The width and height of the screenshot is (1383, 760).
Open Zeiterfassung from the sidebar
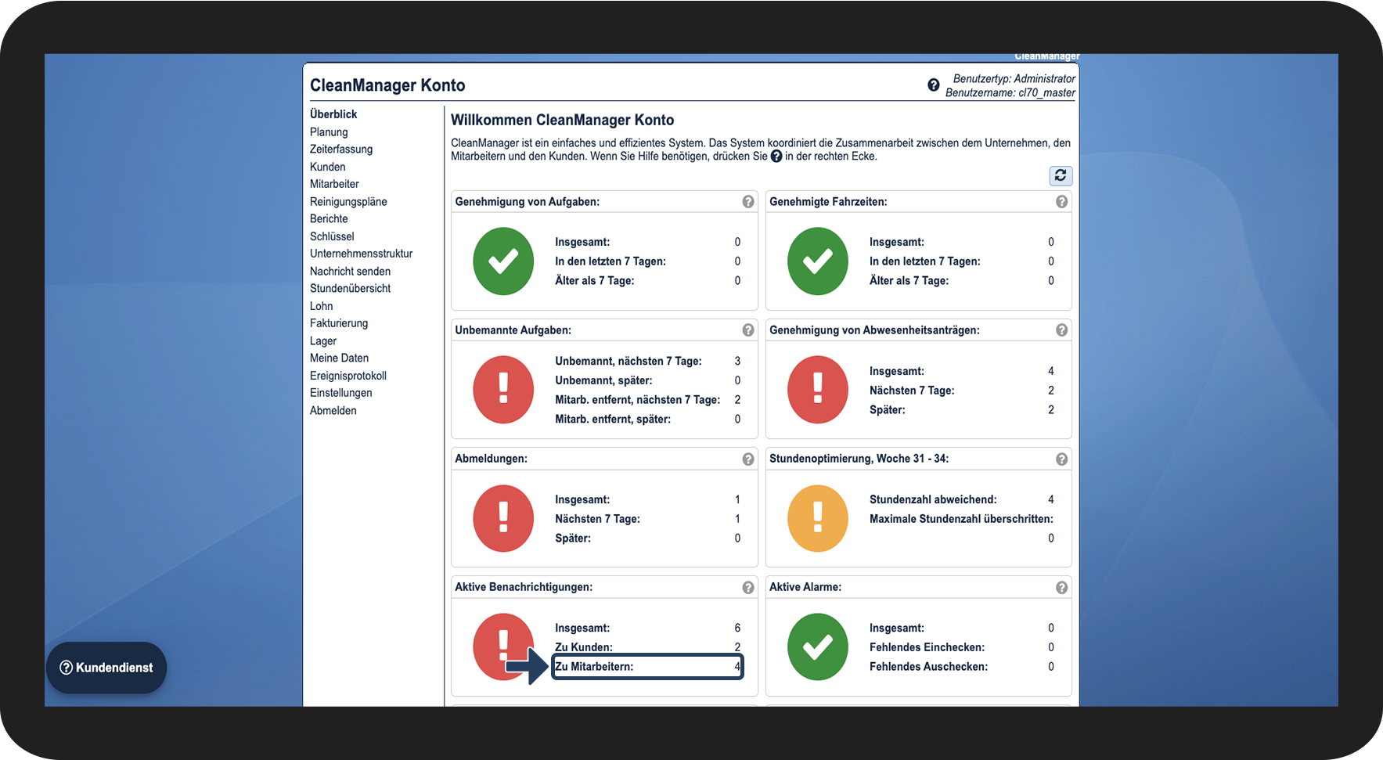tap(341, 149)
